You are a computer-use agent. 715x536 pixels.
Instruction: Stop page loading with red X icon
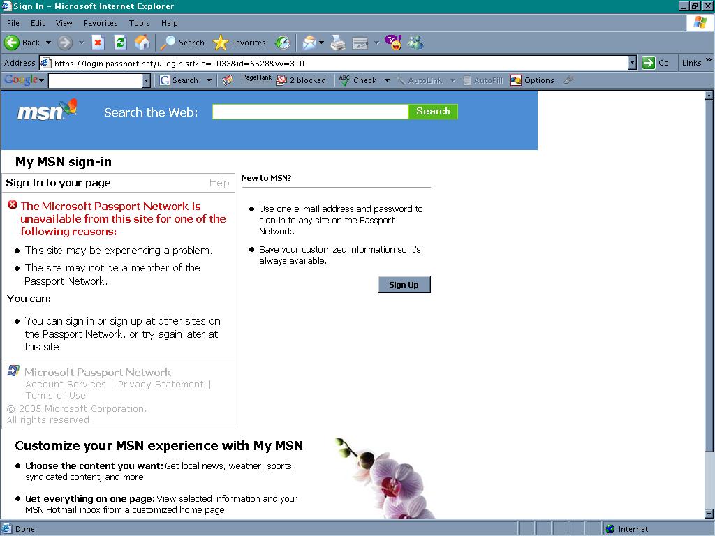(x=98, y=43)
